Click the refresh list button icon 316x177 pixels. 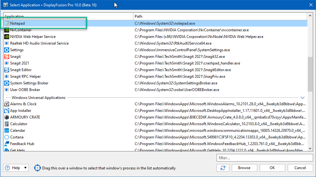point(223,168)
